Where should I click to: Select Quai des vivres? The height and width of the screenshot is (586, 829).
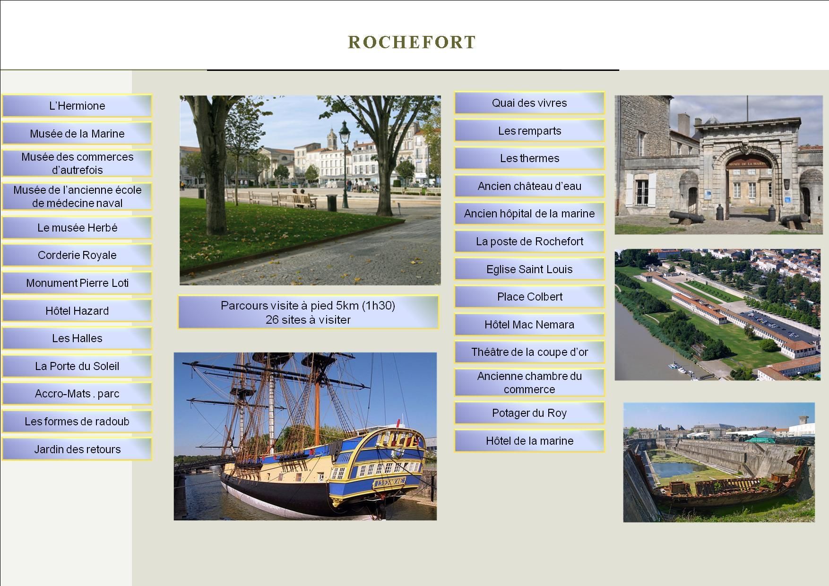click(529, 103)
